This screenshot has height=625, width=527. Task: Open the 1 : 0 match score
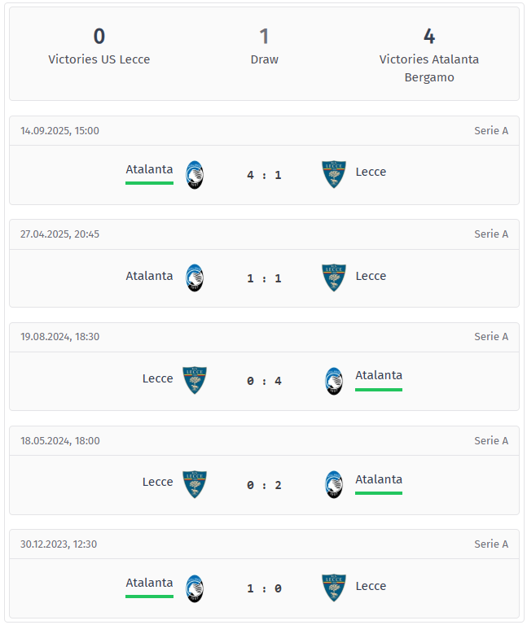point(264,588)
